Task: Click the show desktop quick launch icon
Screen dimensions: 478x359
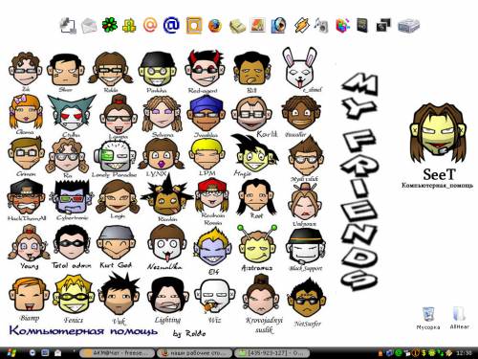Action: [45, 352]
